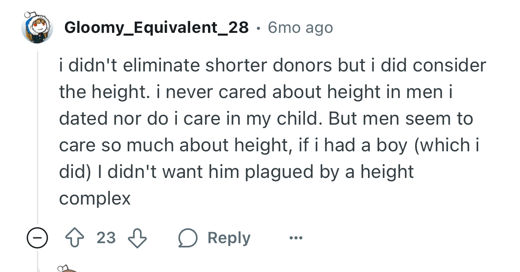The image size is (520, 272).
Task: Select the vote count showing 23
Action: pos(106,237)
